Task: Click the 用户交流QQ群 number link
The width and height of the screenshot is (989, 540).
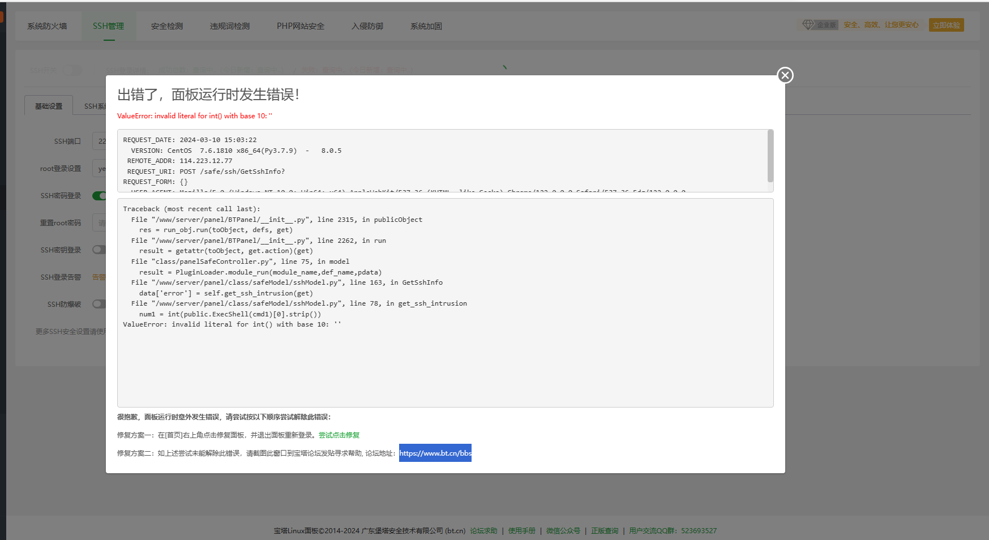Action: click(x=673, y=531)
